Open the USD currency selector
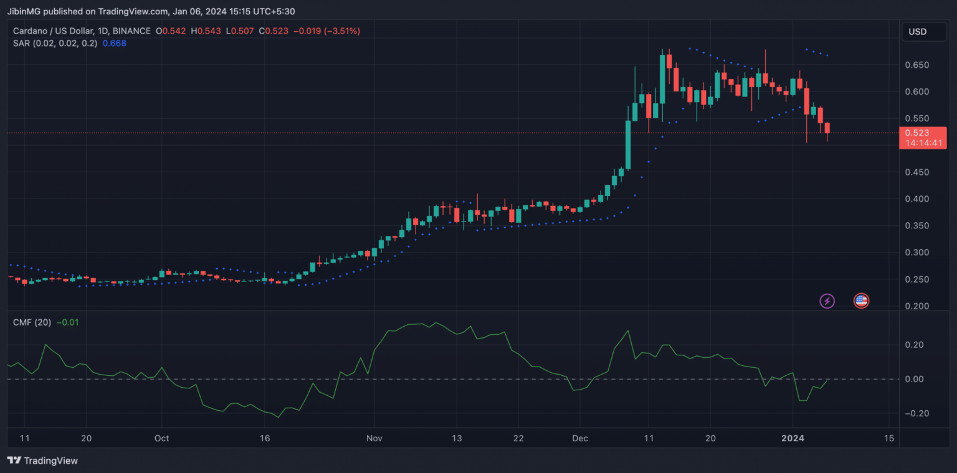 coord(923,31)
